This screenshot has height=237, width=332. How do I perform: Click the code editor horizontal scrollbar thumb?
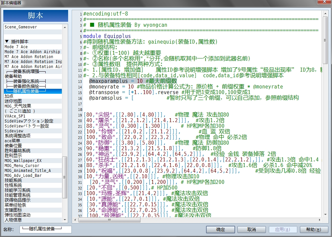pyautogui.click(x=109, y=220)
